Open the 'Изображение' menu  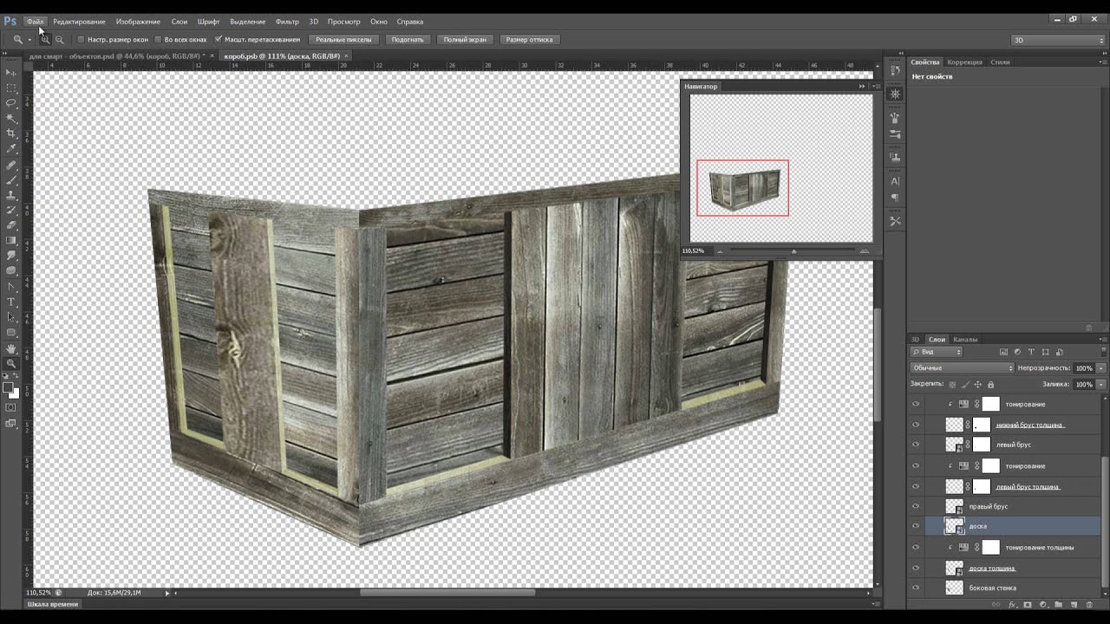click(138, 21)
